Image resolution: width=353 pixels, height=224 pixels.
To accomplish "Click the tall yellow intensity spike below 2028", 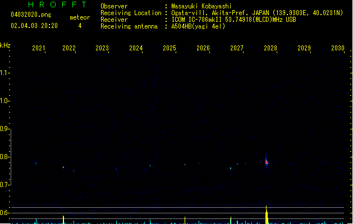I will [267, 215].
